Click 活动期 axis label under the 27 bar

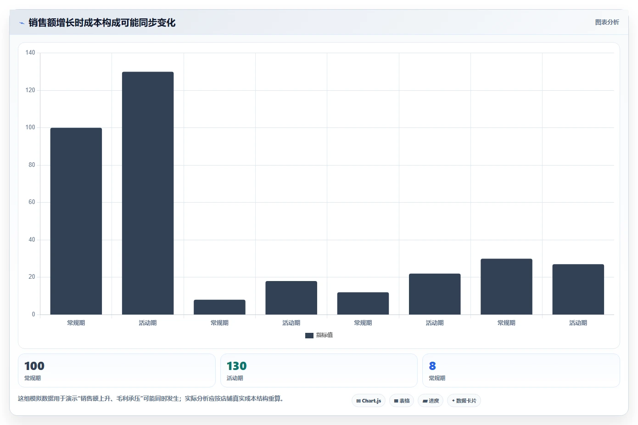pos(578,323)
